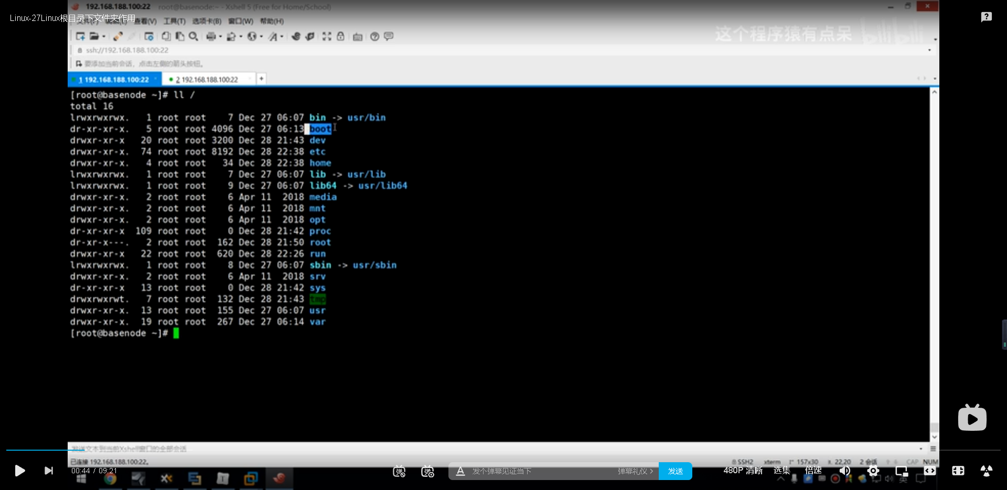Toggle danmaku display on or off
1007x490 pixels.
[x=399, y=471]
